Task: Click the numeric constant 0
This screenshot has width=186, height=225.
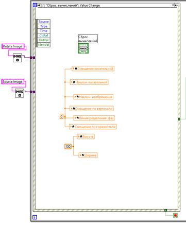Action: 61,116
